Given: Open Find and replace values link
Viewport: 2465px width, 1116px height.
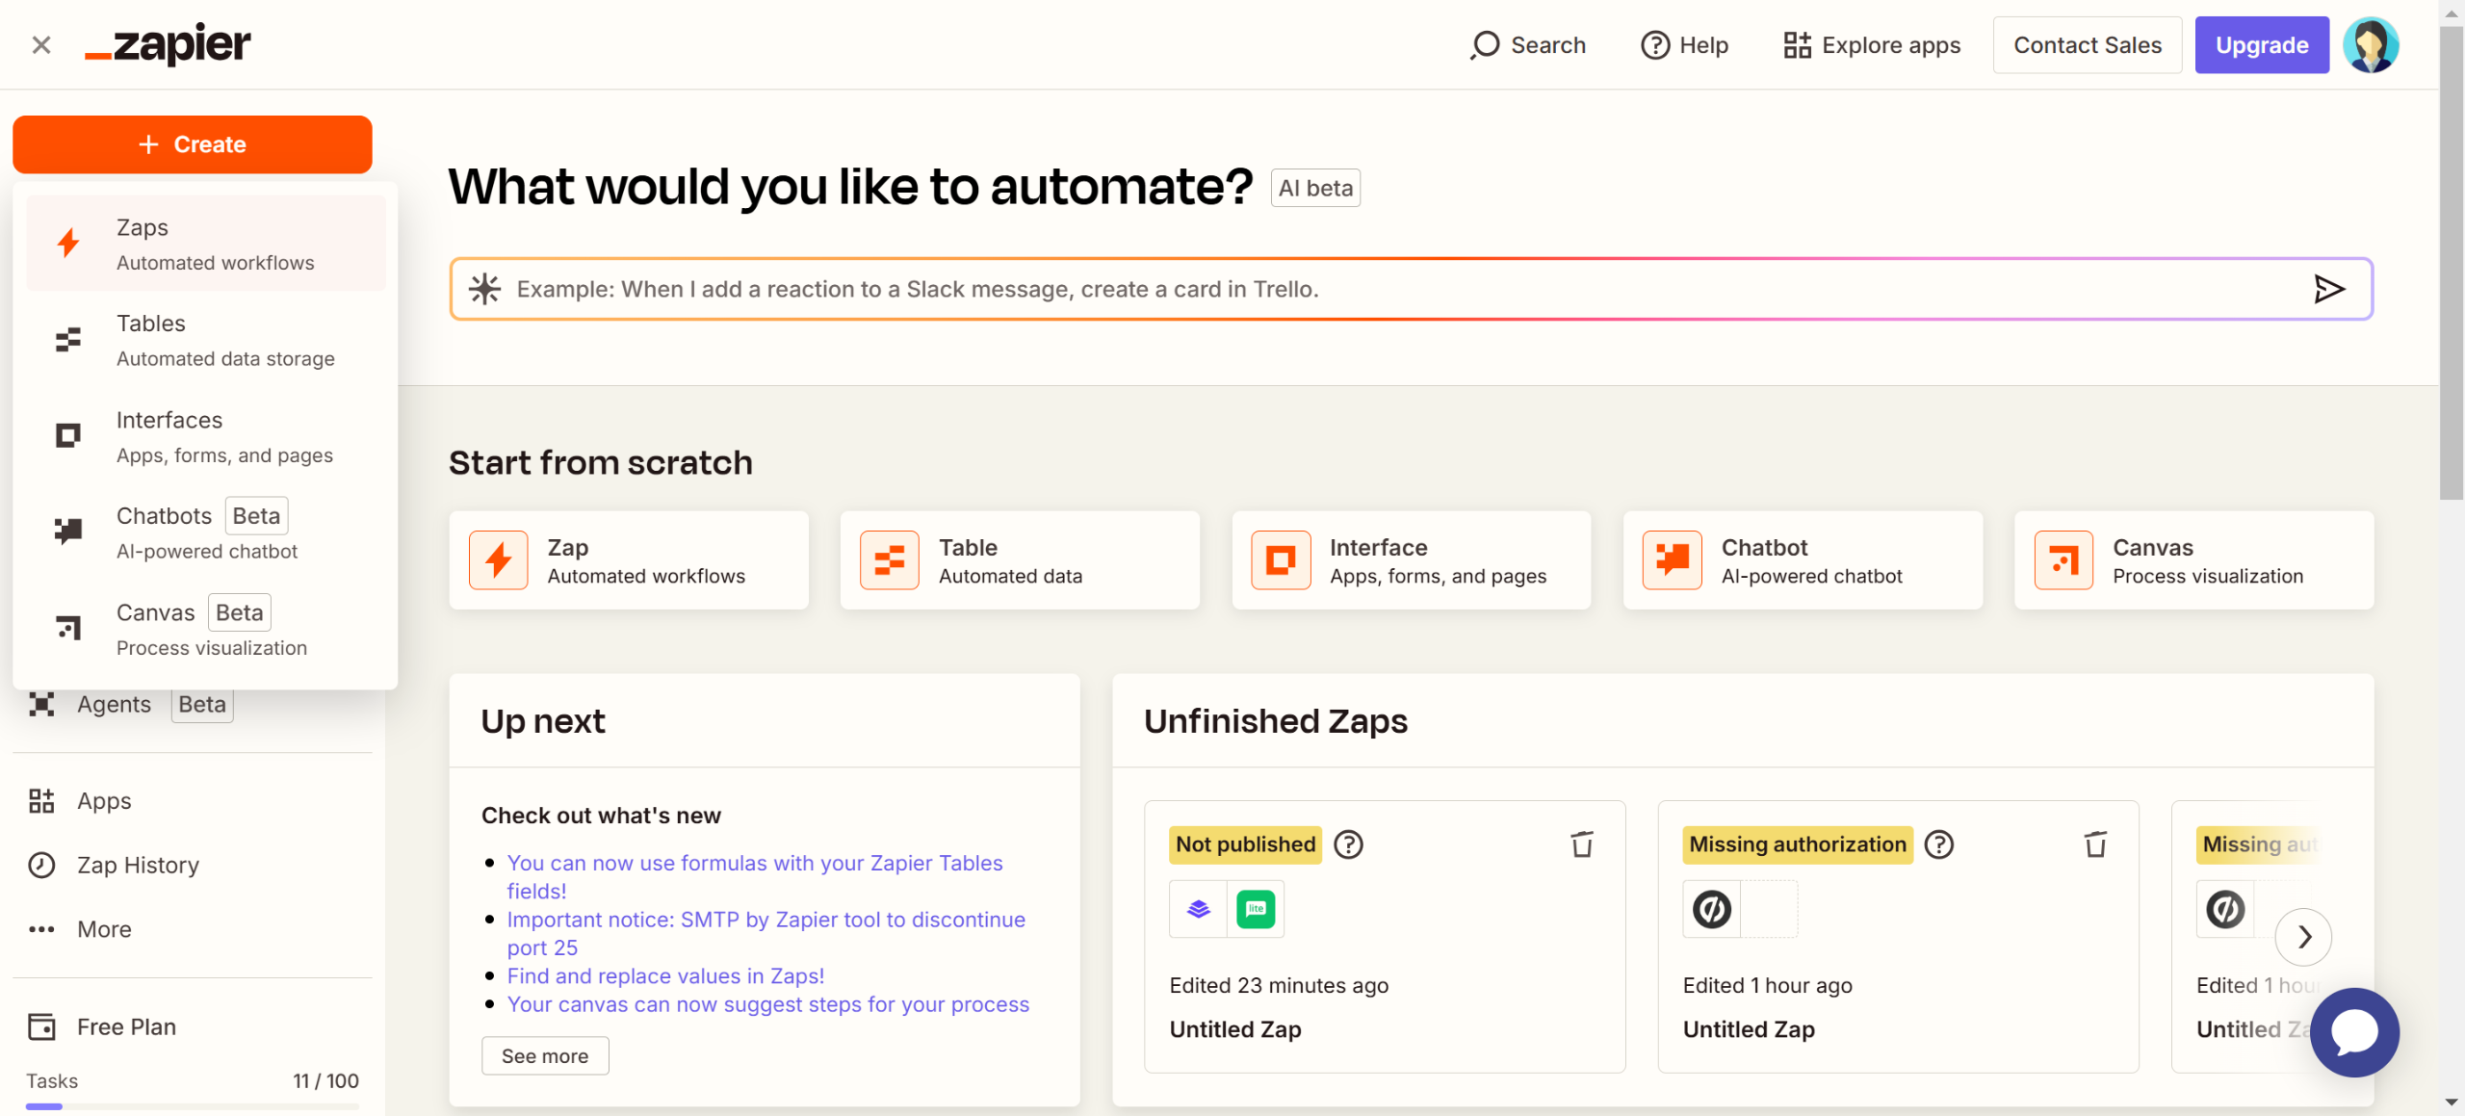Looking at the screenshot, I should (x=665, y=976).
